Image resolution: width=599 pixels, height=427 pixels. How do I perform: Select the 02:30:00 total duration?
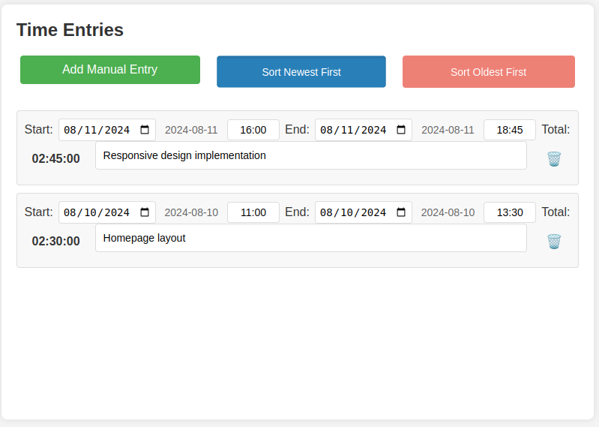[56, 242]
